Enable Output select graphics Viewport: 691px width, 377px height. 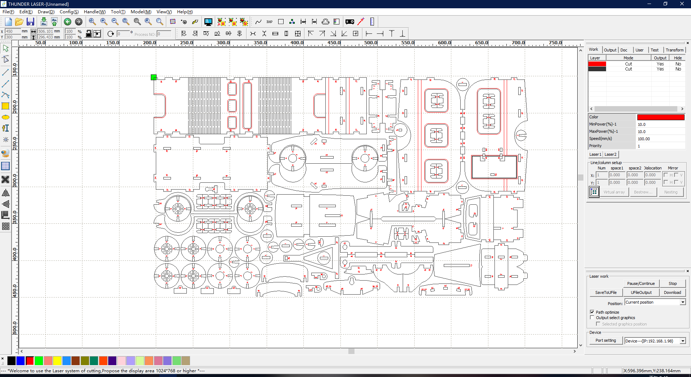(x=592, y=317)
